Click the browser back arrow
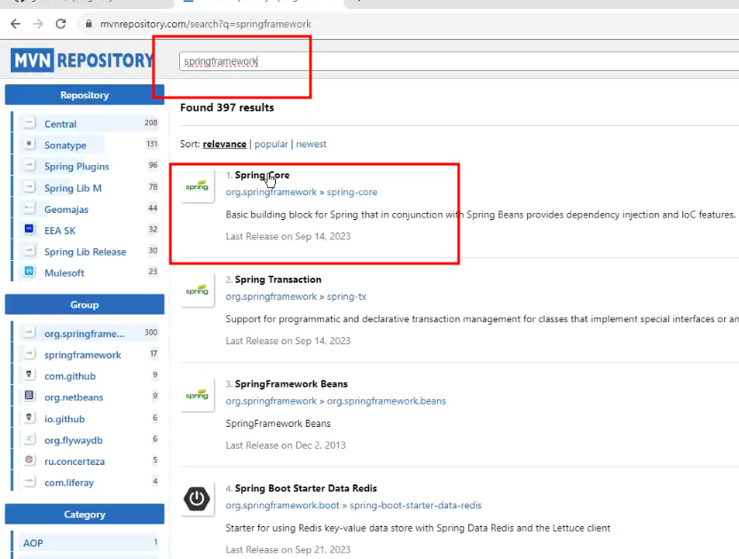 [16, 24]
